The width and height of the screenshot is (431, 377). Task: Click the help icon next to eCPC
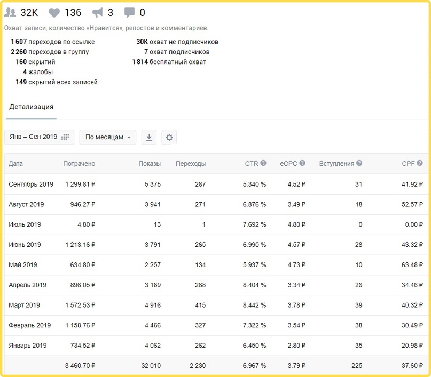[302, 163]
